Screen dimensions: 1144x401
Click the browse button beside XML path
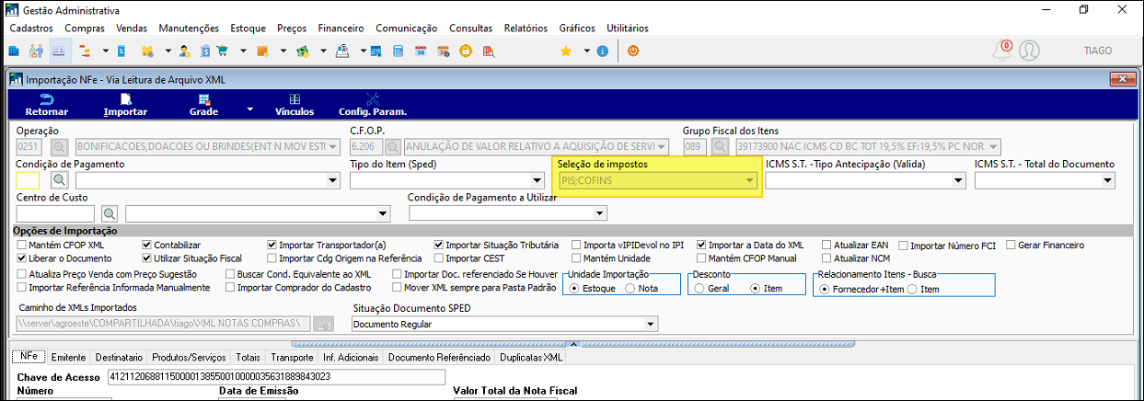click(x=323, y=324)
